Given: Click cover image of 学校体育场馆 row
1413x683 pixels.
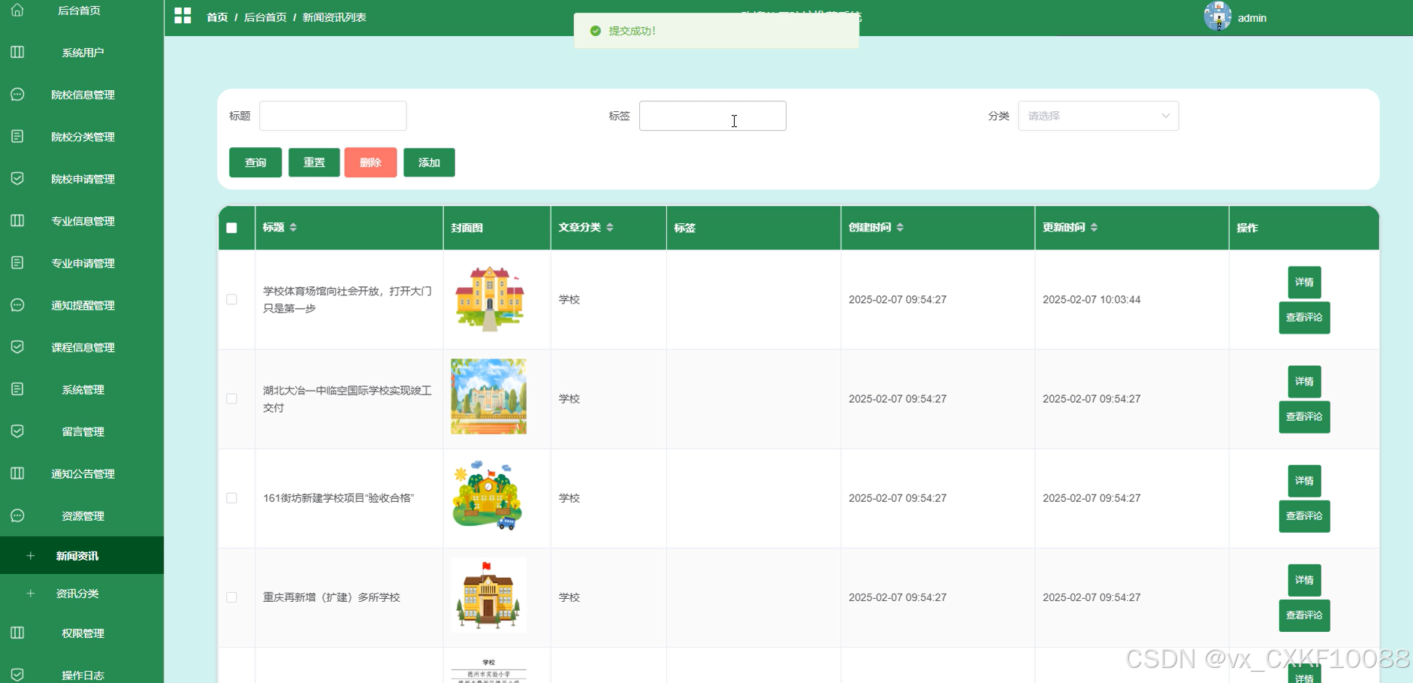Looking at the screenshot, I should coord(489,298).
